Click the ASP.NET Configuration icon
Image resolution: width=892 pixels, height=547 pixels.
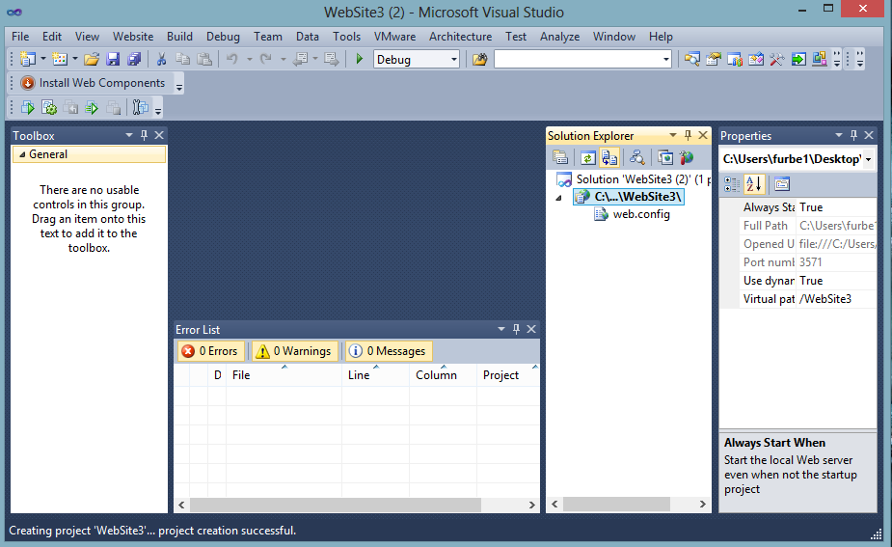tap(686, 157)
